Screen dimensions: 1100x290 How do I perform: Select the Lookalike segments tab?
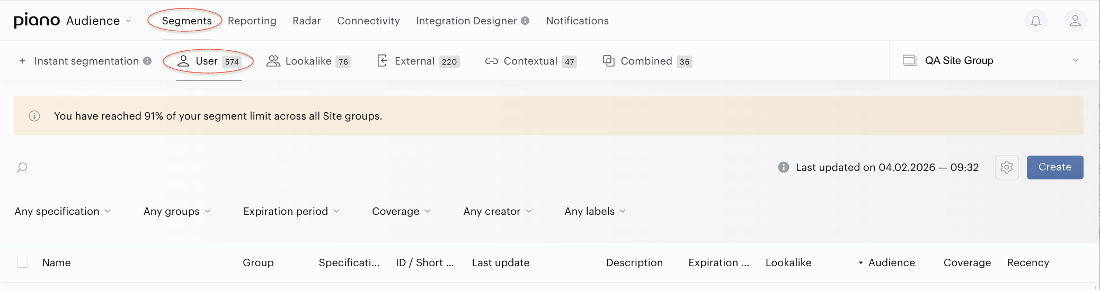(308, 61)
